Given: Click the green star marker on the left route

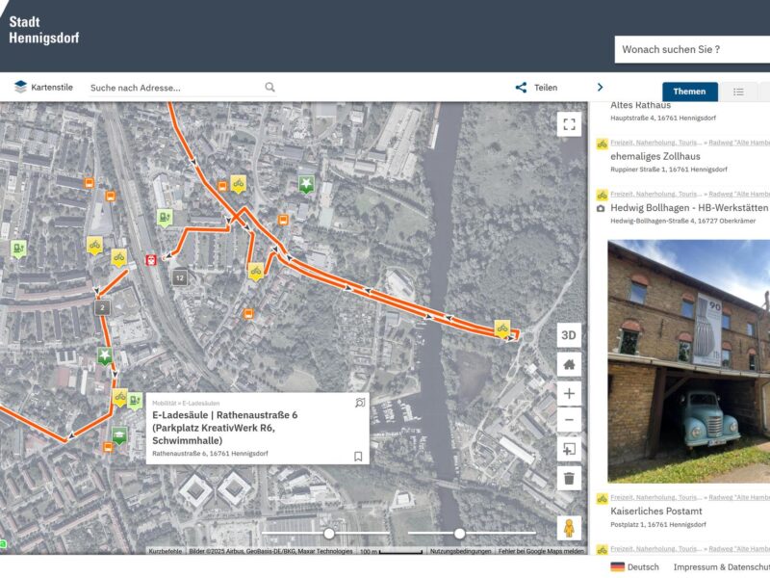Looking at the screenshot, I should click(105, 355).
